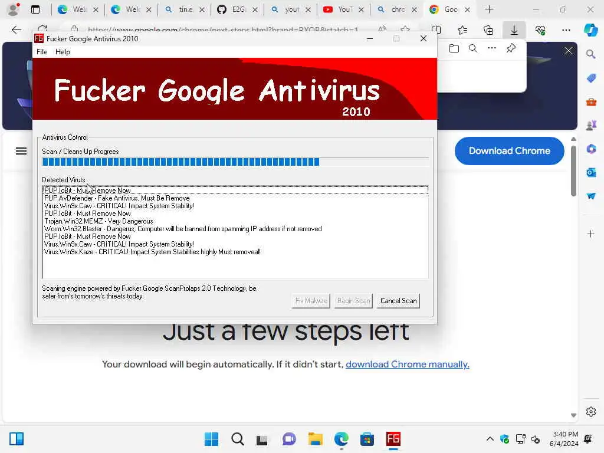
Task: Click the scroll down arrow on the page
Action: tap(573, 415)
